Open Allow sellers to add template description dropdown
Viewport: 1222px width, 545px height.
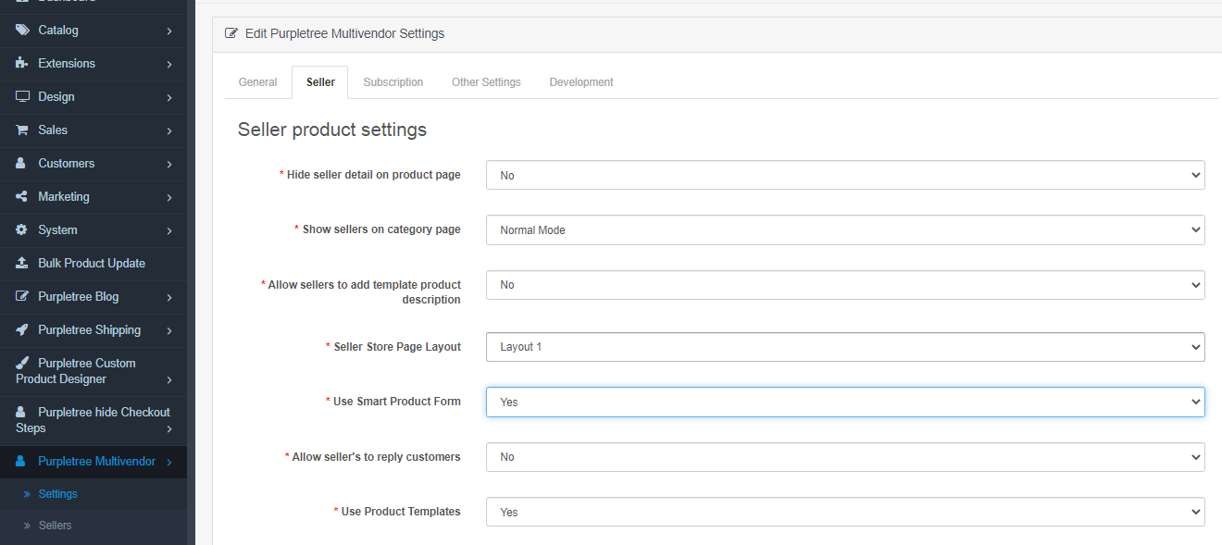pos(845,285)
